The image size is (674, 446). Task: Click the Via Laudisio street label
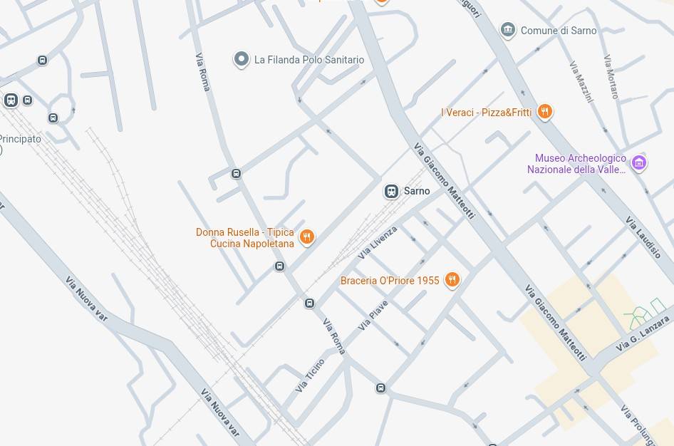point(643,237)
